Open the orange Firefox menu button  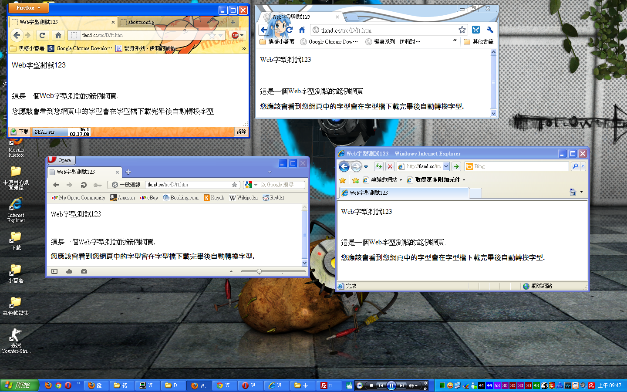tap(28, 8)
